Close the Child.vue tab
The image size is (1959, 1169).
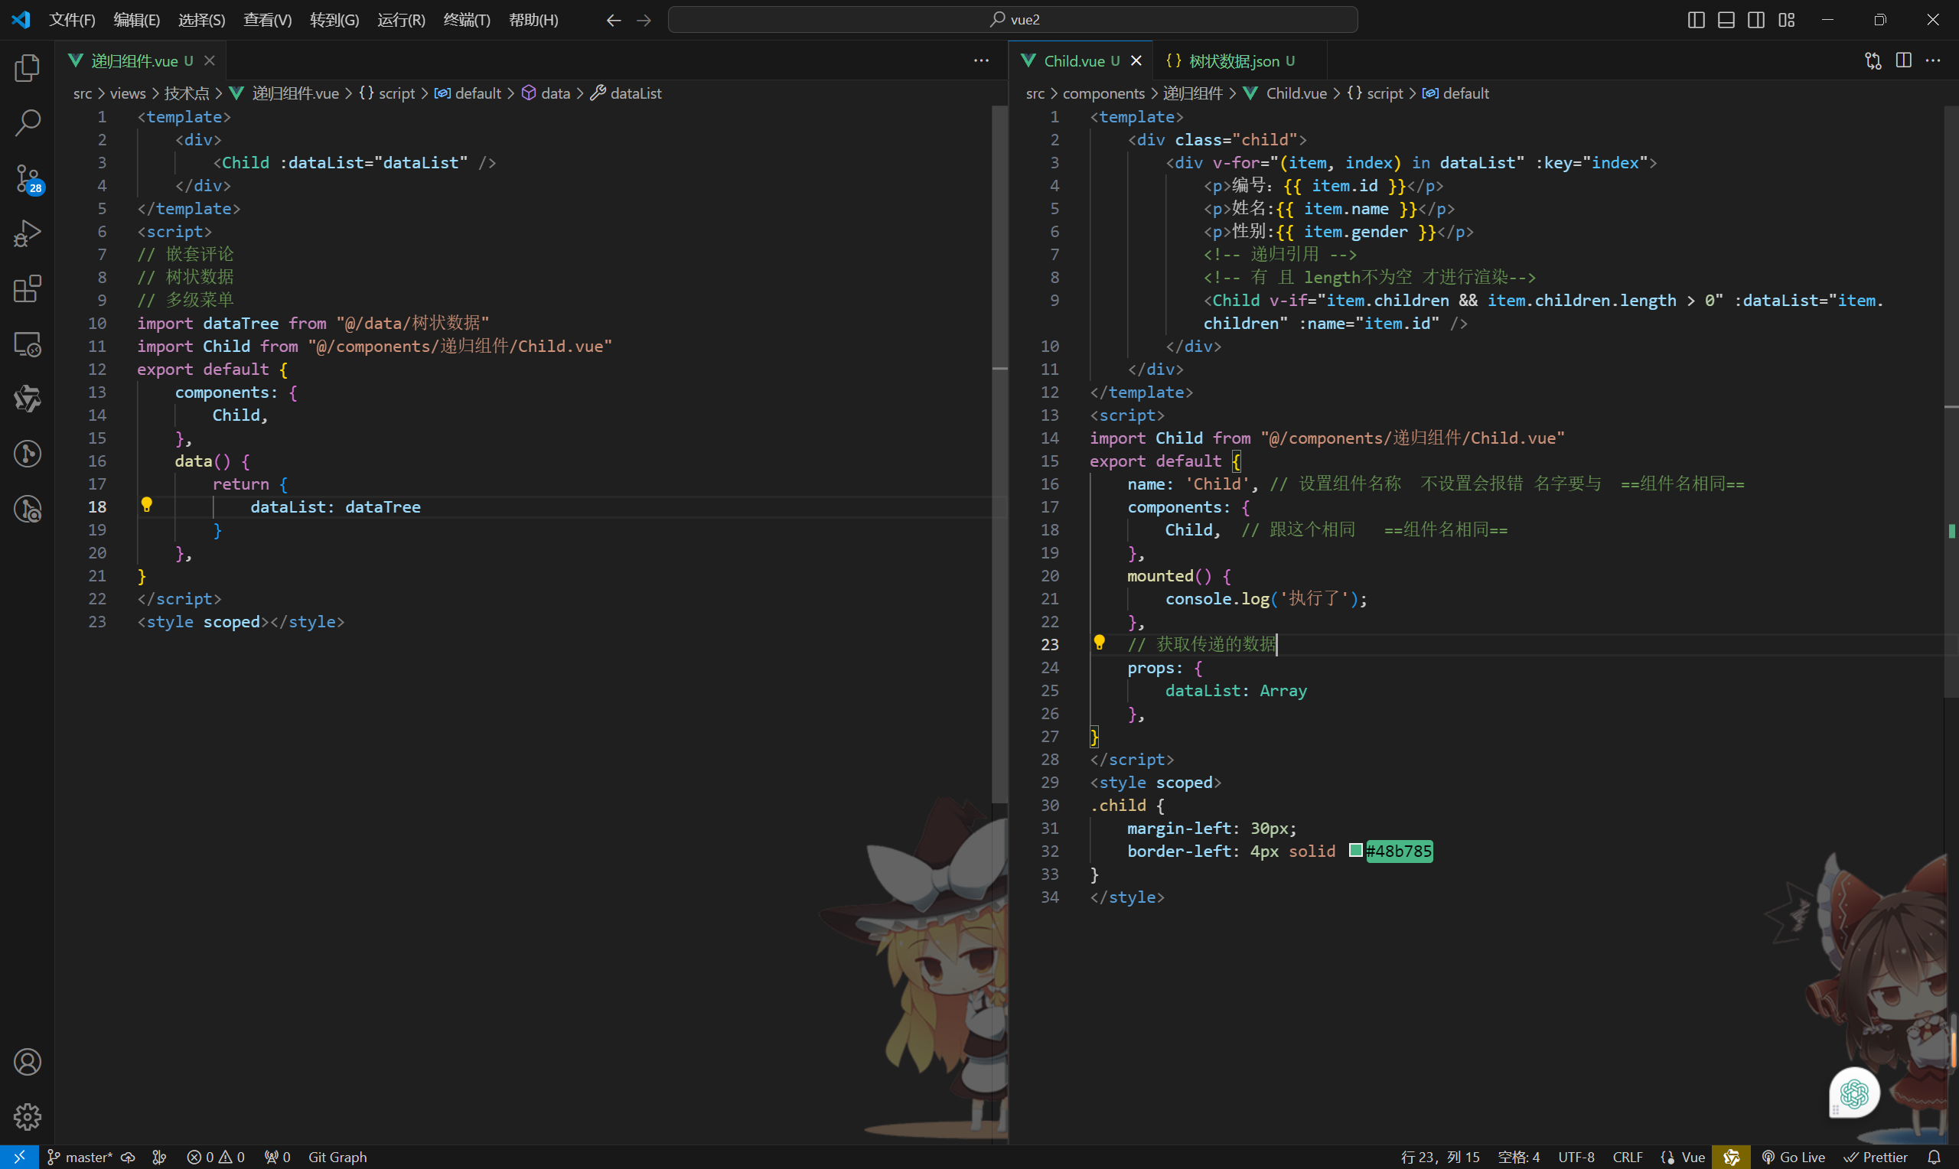(1136, 60)
